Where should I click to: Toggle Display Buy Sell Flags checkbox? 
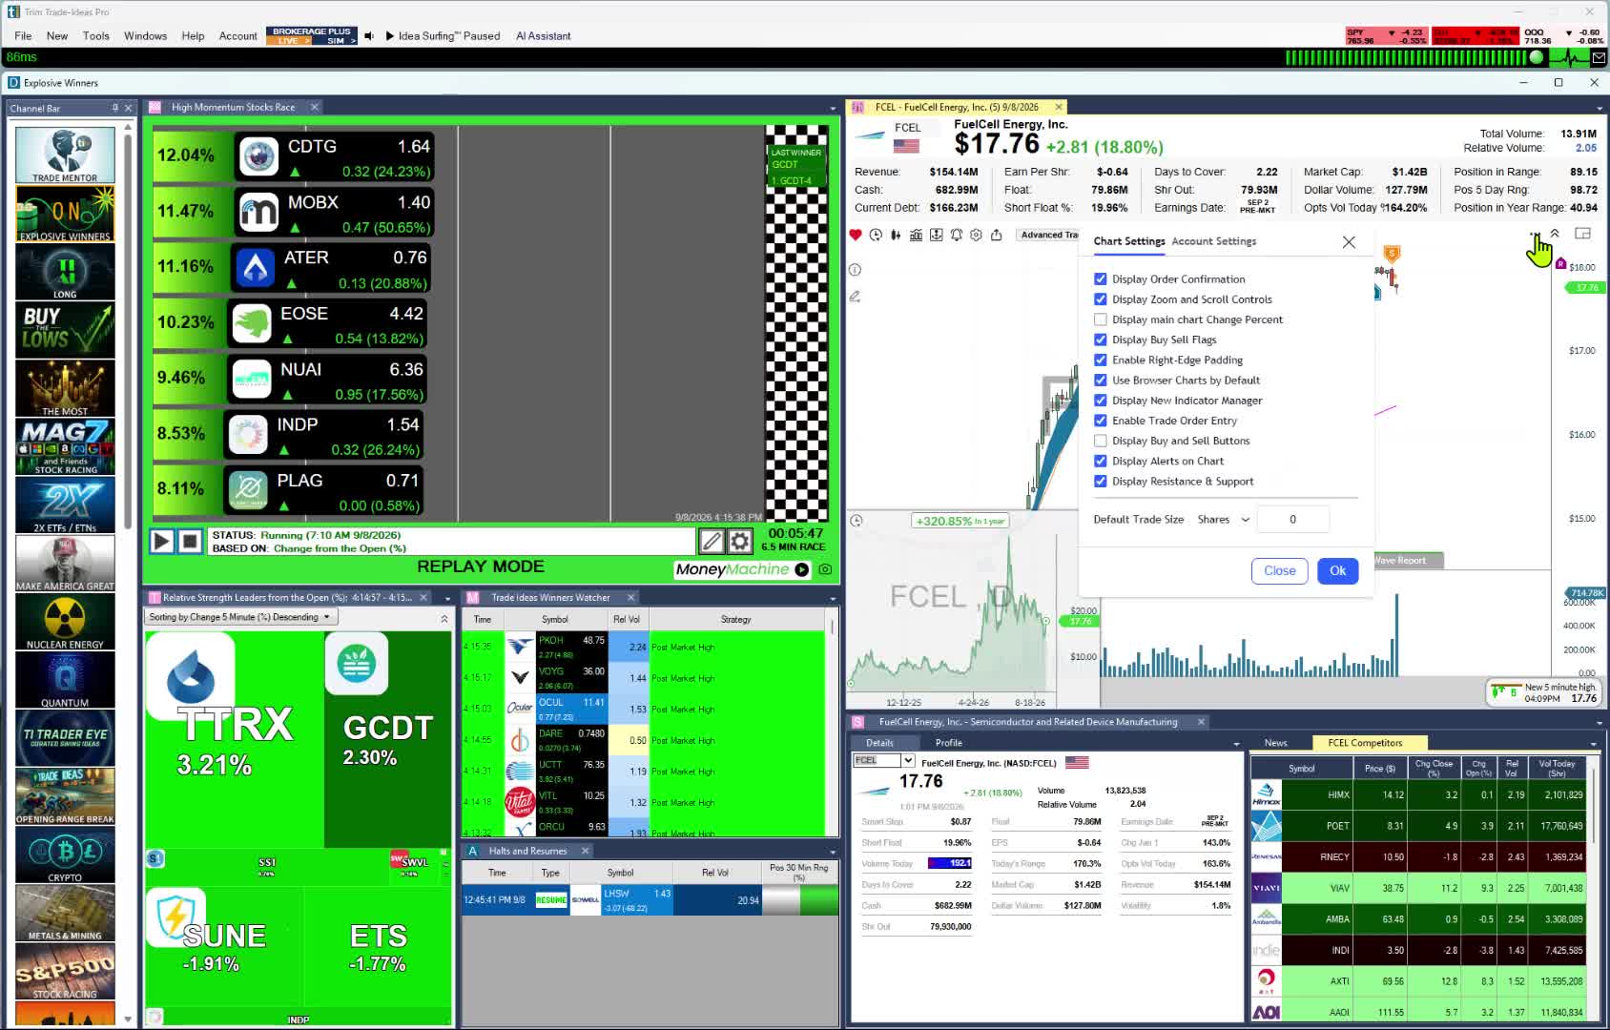(1101, 340)
